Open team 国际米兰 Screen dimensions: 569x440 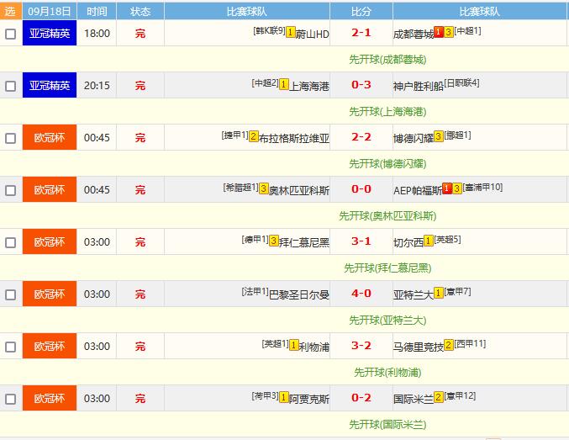pos(414,400)
